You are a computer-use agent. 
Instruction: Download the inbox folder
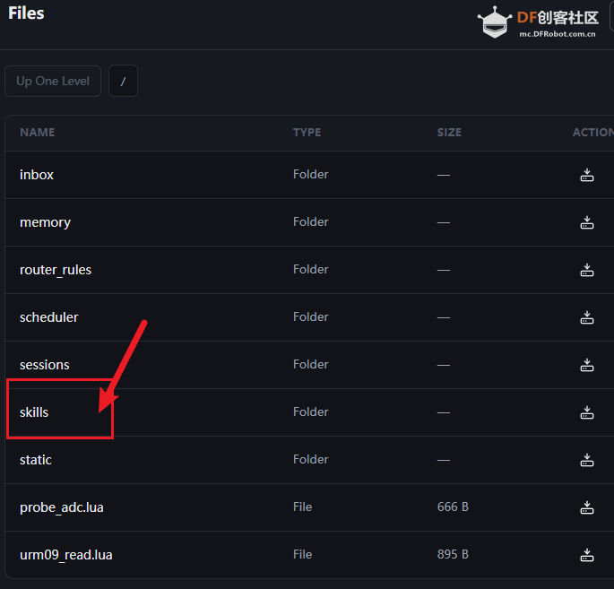586,175
